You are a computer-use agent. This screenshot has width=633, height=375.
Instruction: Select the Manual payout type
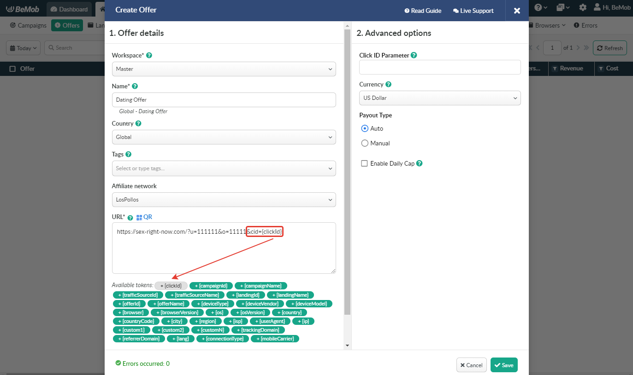(x=365, y=143)
